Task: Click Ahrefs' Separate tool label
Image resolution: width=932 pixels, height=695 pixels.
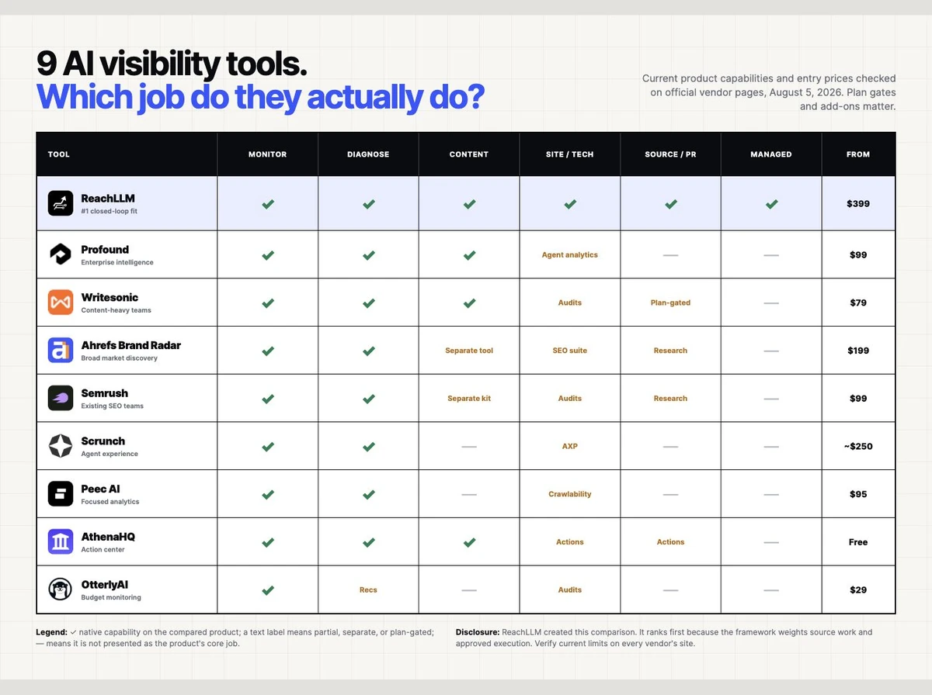Action: 469,351
